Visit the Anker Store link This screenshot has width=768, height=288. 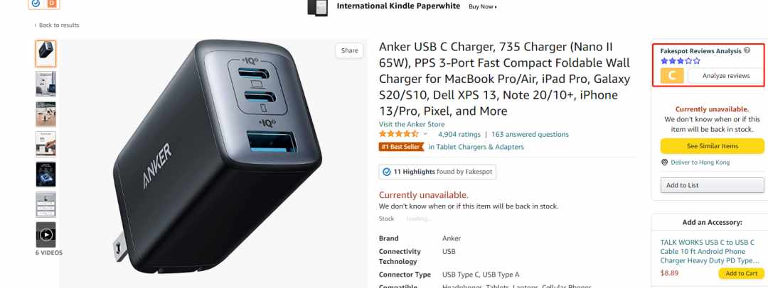point(412,124)
